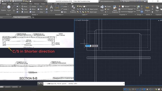Open Layer Properties manager
Image resolution: width=162 pixels, height=91 pixels.
click(73, 9)
